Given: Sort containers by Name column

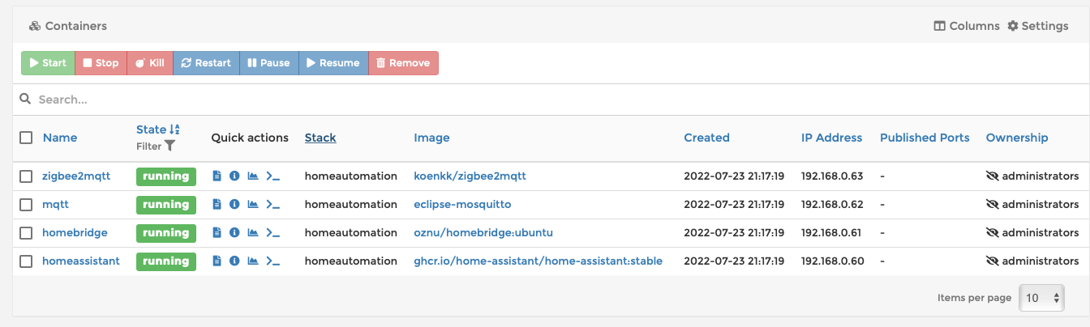Looking at the screenshot, I should point(60,138).
